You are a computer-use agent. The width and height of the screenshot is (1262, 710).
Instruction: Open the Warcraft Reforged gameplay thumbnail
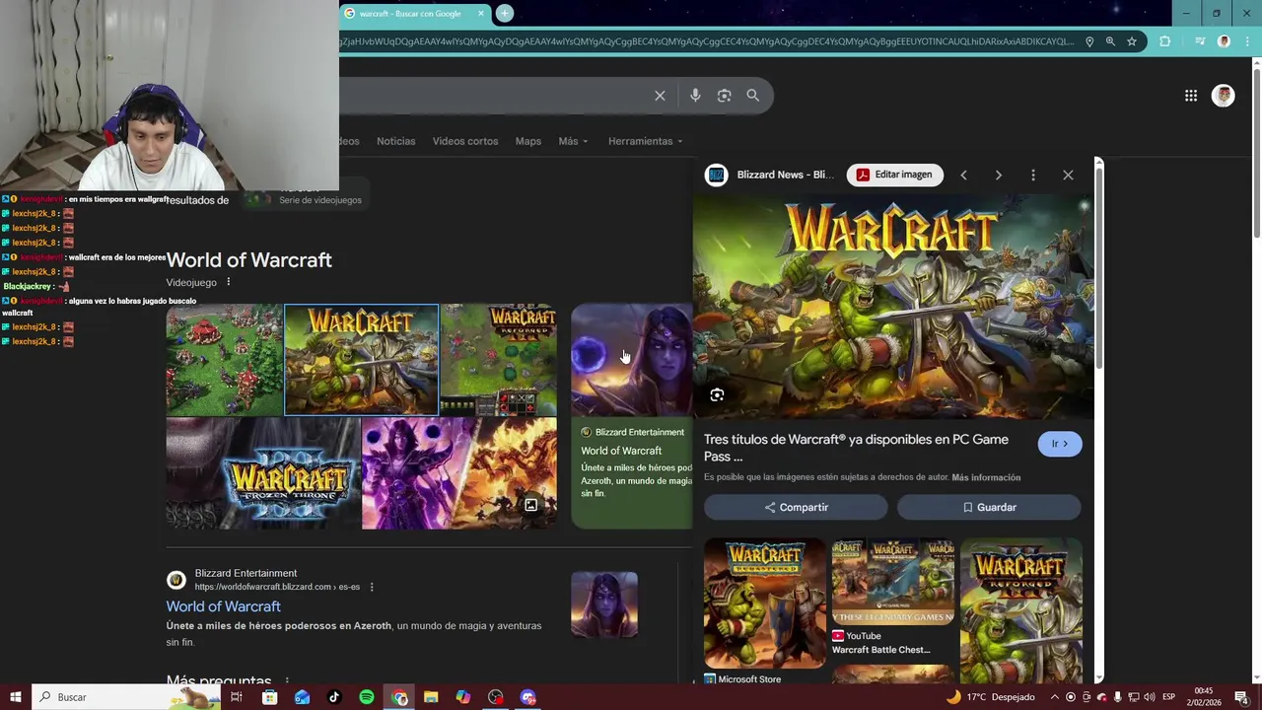(x=499, y=360)
